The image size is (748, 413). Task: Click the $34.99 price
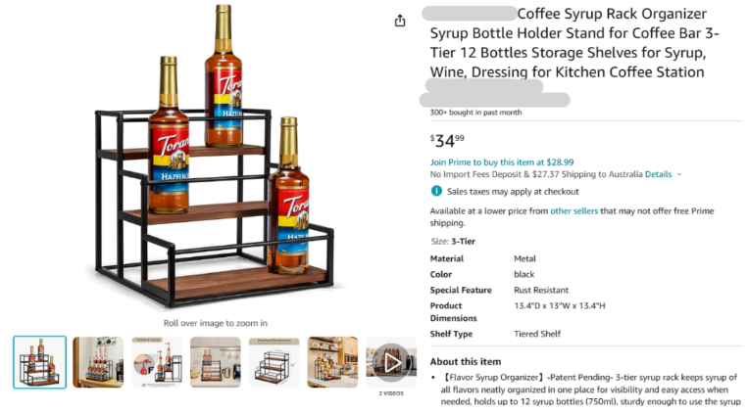click(x=448, y=140)
